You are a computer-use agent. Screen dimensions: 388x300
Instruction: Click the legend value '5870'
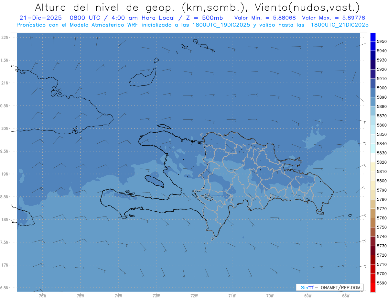(382, 116)
